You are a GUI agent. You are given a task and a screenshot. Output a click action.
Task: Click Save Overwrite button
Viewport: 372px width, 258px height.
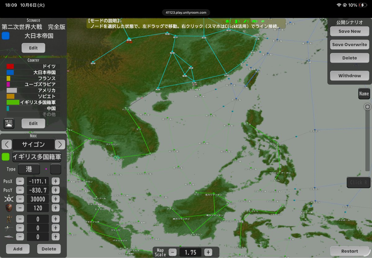coord(349,45)
